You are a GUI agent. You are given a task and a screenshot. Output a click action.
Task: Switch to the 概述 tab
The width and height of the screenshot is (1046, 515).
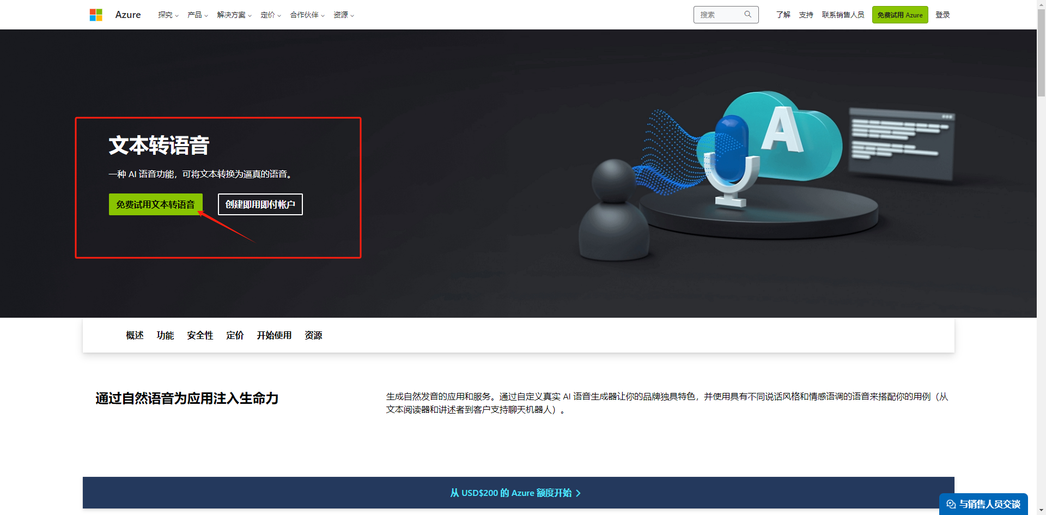tap(135, 335)
